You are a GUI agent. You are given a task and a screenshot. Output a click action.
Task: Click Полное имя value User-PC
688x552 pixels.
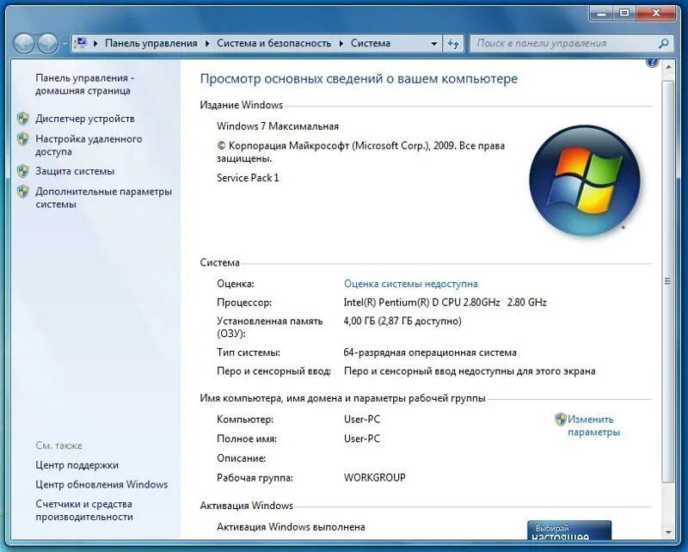point(362,439)
